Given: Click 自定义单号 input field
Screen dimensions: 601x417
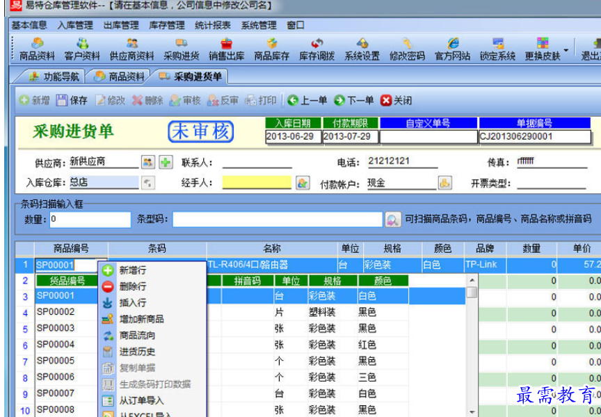Looking at the screenshot, I should pos(428,137).
